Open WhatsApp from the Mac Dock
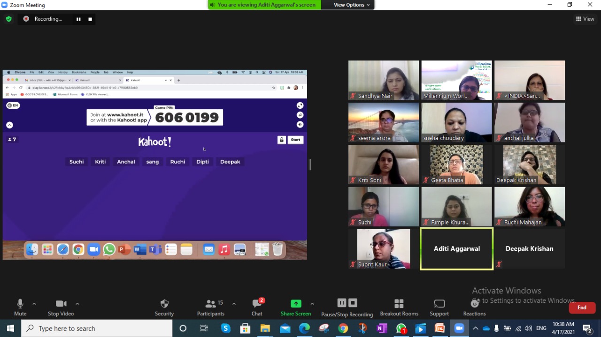Viewport: 601px width, 337px height. point(109,249)
